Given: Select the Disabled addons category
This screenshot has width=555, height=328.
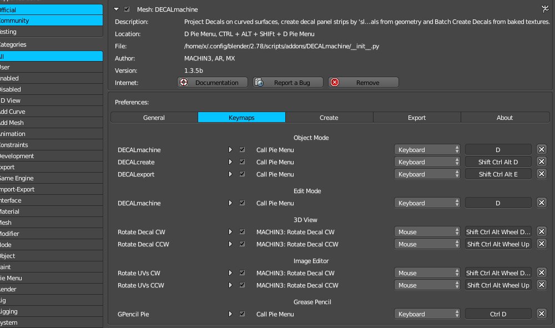Looking at the screenshot, I should point(51,89).
